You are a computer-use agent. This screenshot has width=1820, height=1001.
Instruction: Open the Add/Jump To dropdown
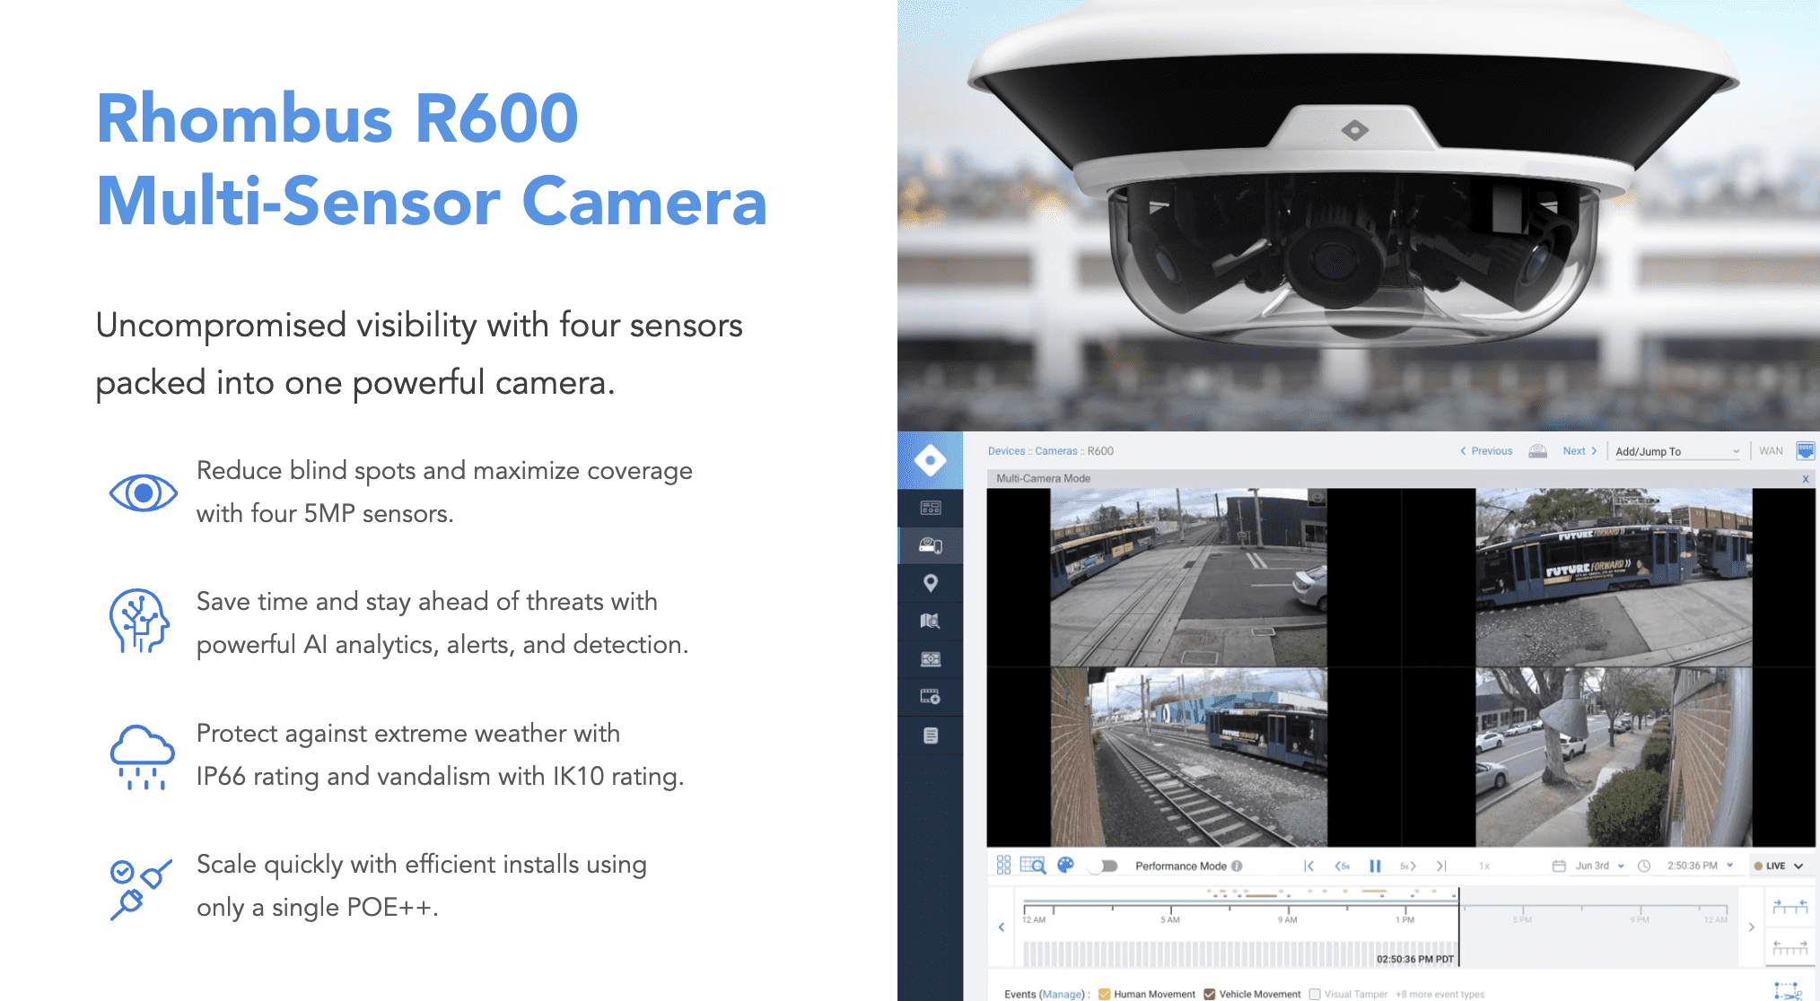1677,451
